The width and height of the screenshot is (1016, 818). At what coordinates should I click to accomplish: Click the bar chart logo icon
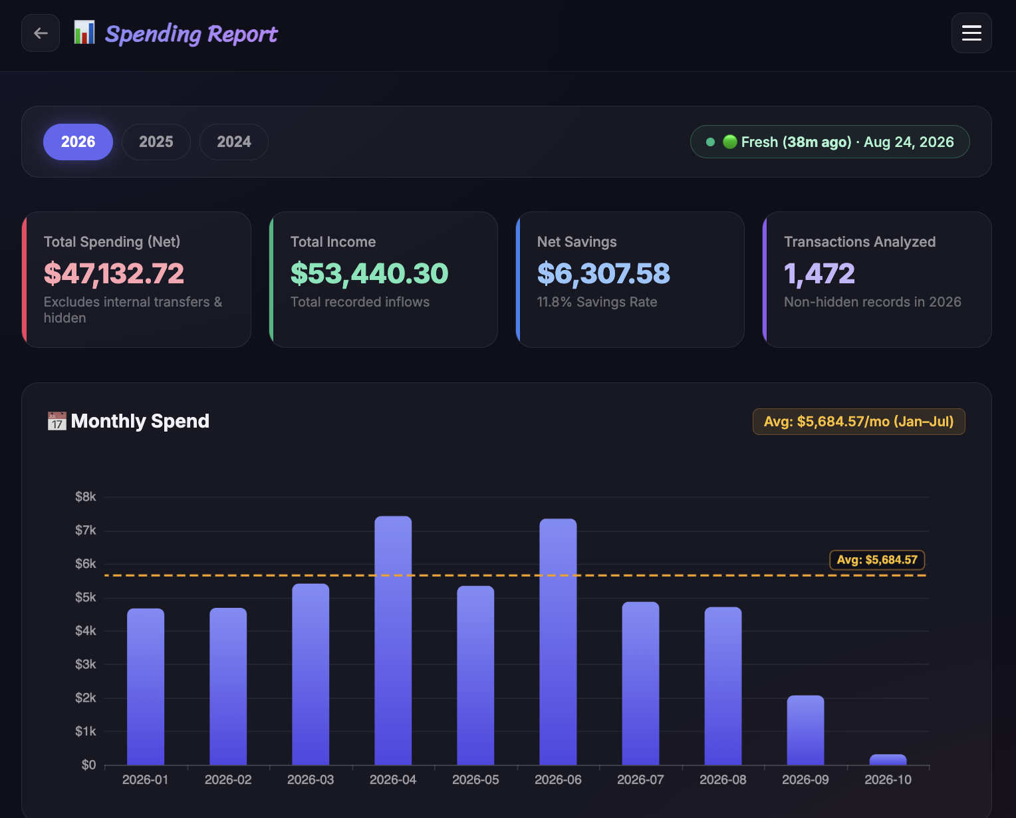(84, 33)
